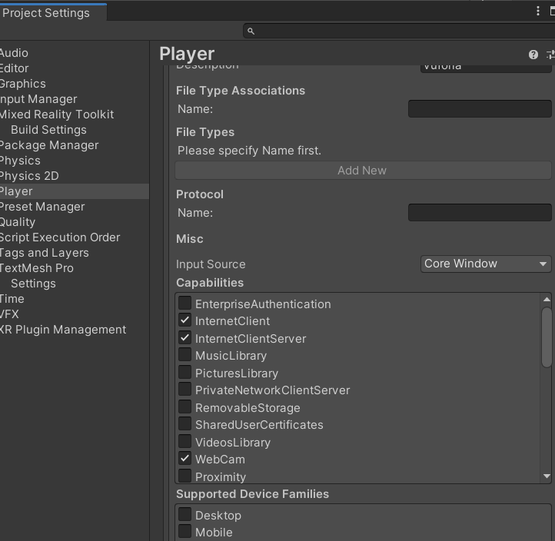The width and height of the screenshot is (555, 541).
Task: Click the Supported Device Families heading
Action: (x=252, y=494)
